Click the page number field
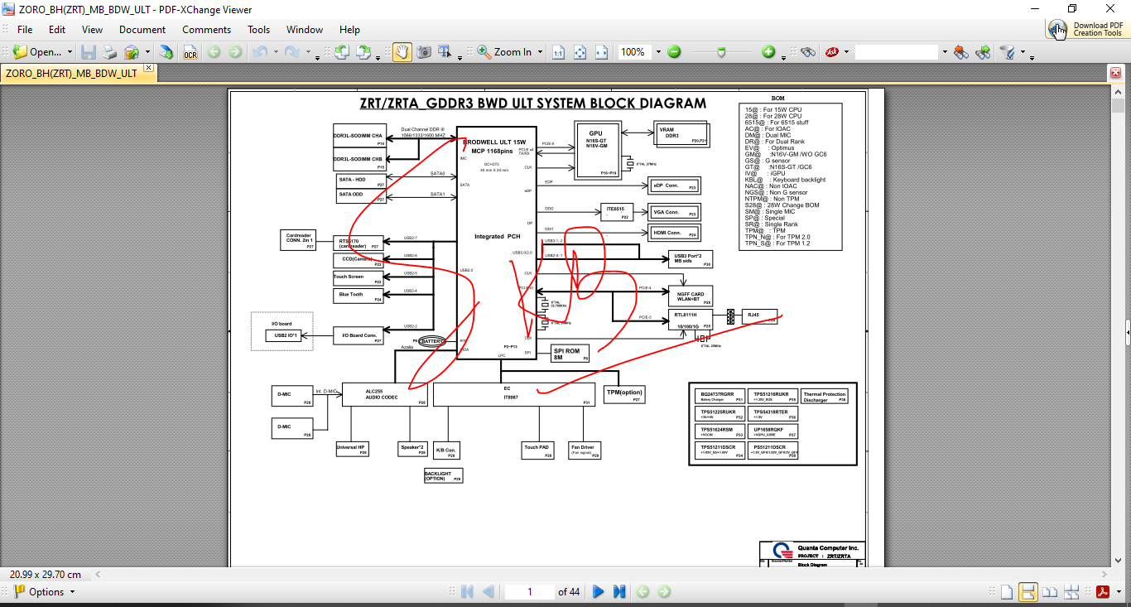 tap(530, 591)
